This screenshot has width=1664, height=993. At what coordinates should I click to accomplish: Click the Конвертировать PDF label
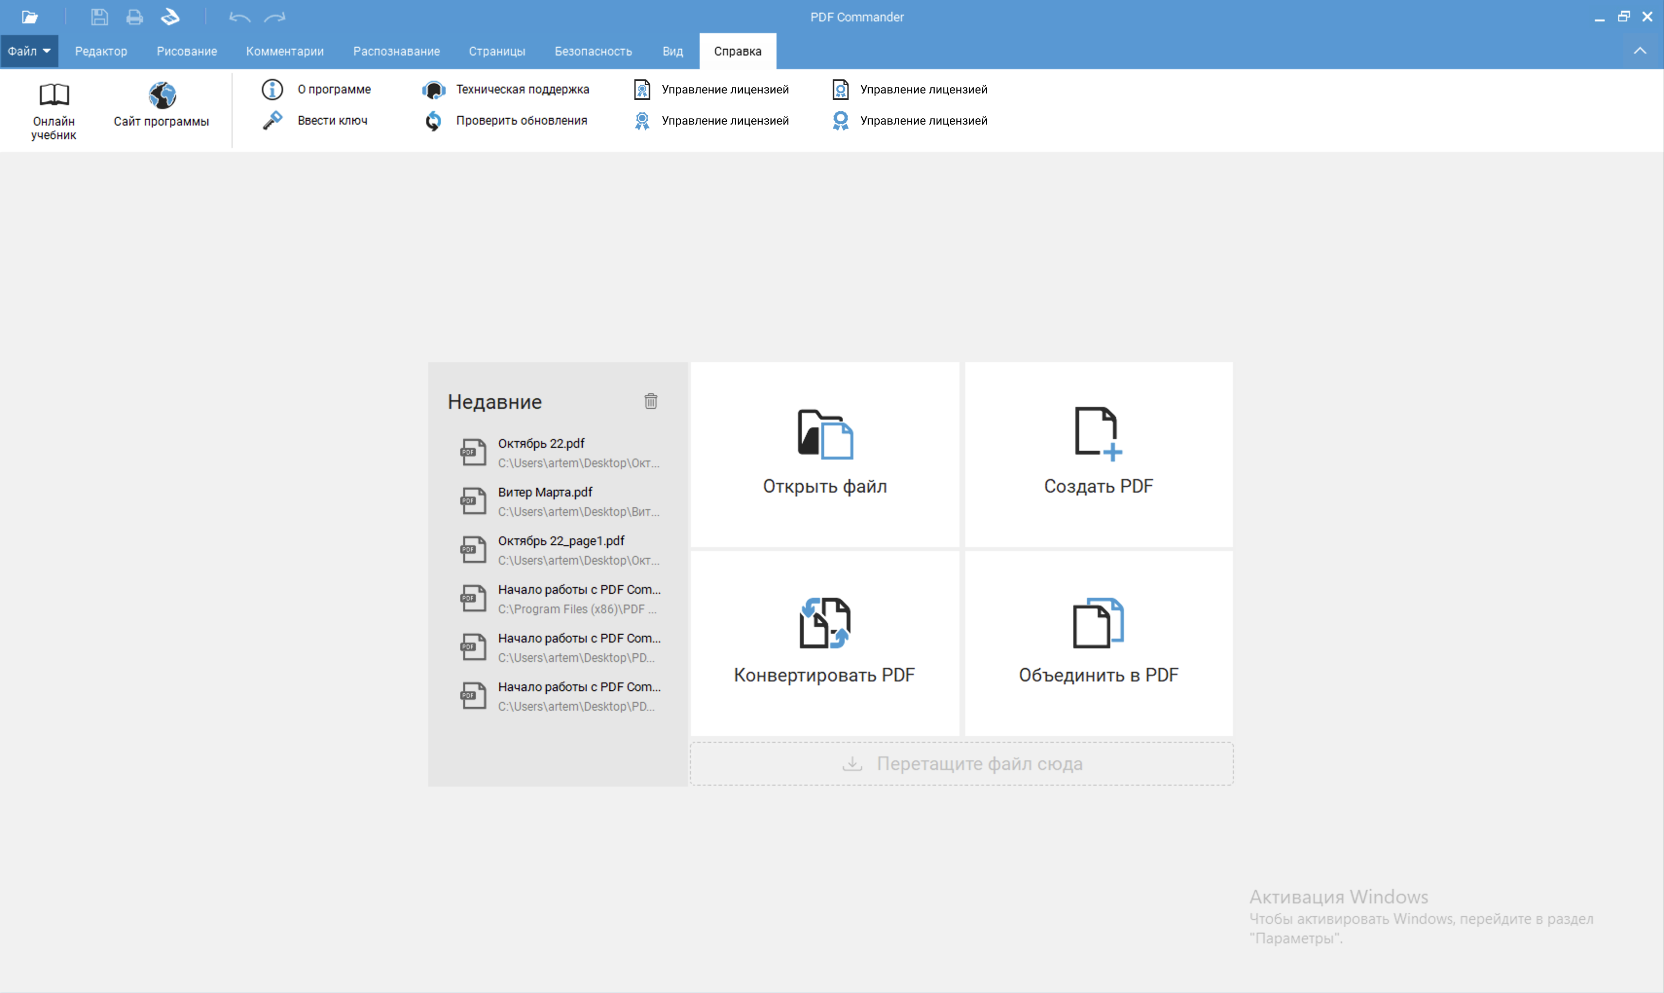[x=824, y=675]
